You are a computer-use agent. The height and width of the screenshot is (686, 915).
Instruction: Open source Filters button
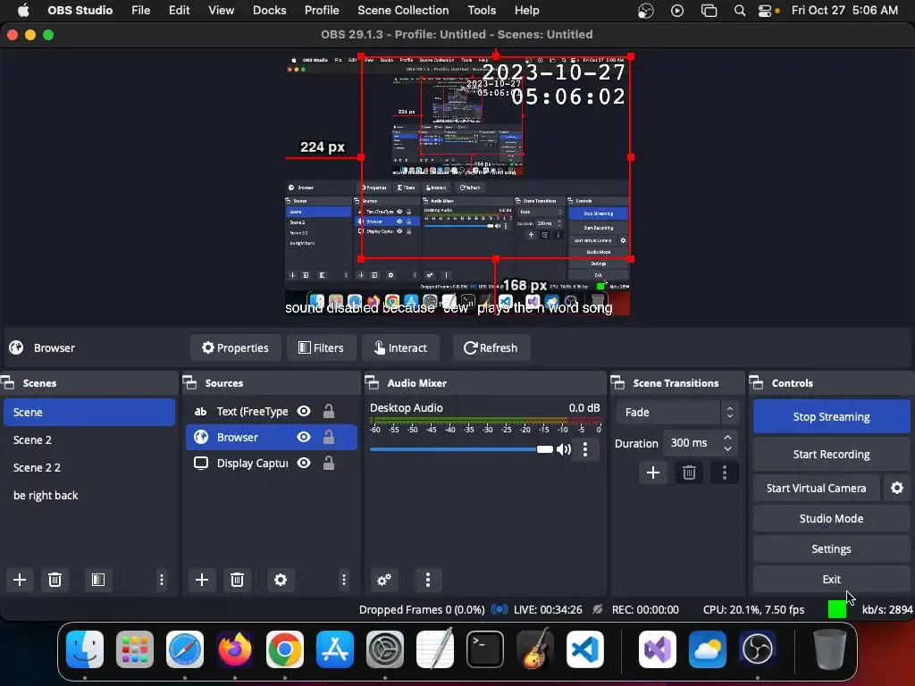321,347
